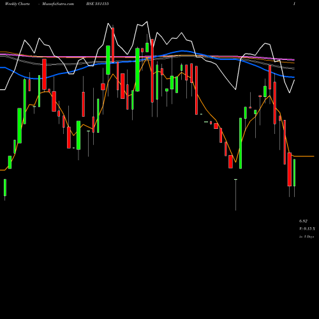This screenshot has height=319, width=319.
Task: Click the 'Weekly Charts' title text
Action: click(x=17, y=4)
